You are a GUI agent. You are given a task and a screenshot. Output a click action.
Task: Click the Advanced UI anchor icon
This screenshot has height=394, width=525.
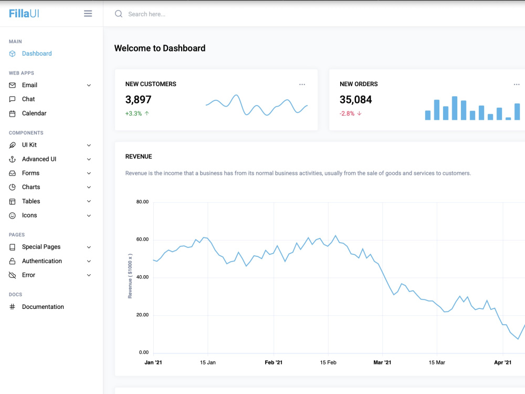(13, 159)
